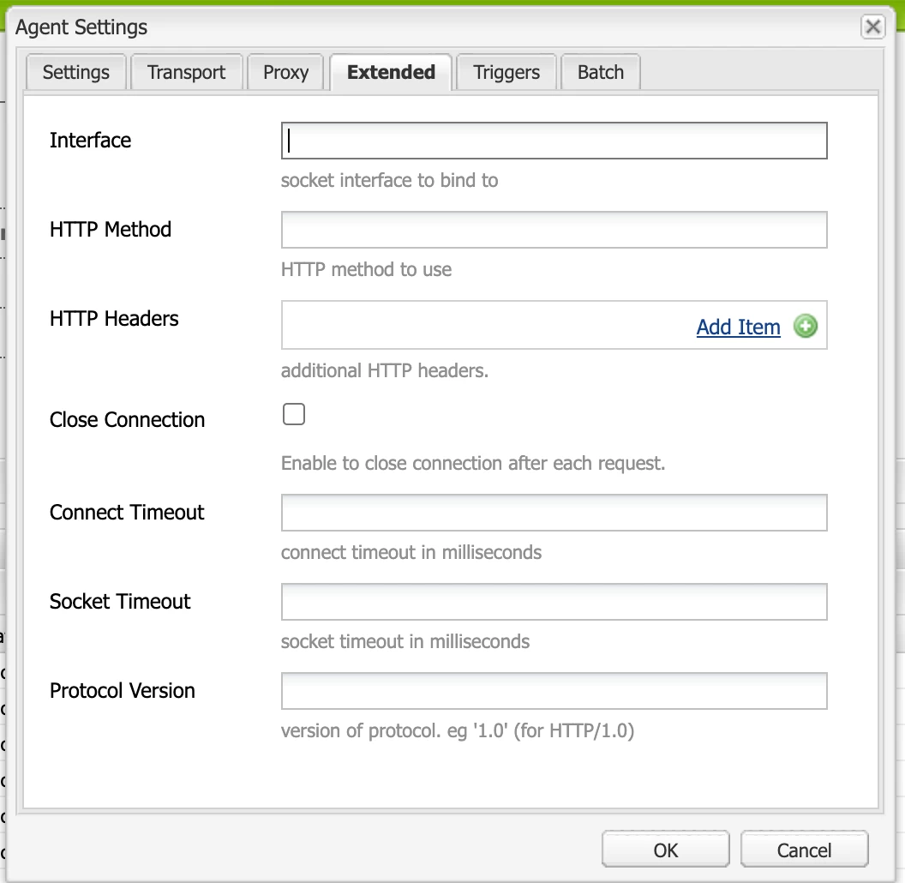
Task: Enable the Close Connection checkbox
Action: point(294,414)
